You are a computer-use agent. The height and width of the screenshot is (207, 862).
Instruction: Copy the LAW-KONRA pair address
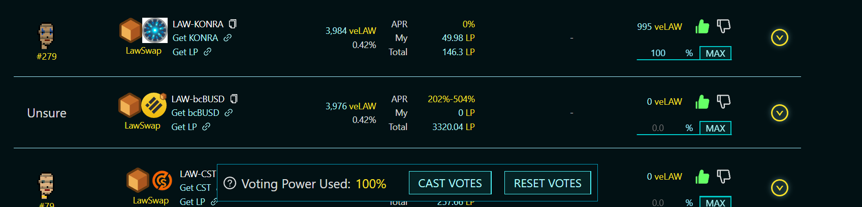click(233, 24)
